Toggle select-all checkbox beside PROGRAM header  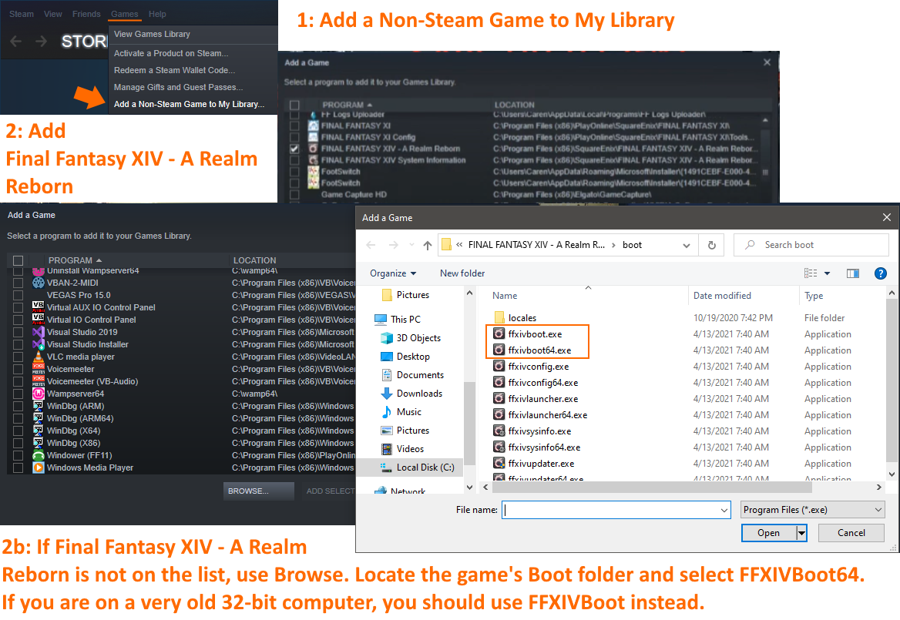[x=18, y=260]
